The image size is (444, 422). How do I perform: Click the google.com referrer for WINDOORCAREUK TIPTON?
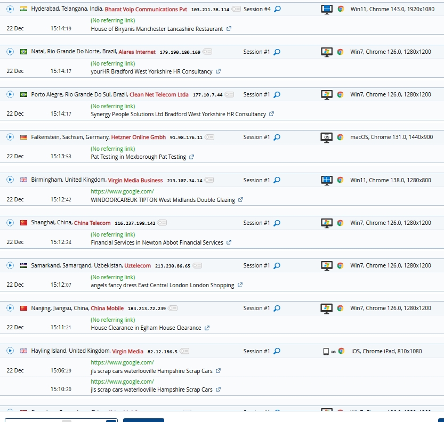pyautogui.click(x=122, y=191)
